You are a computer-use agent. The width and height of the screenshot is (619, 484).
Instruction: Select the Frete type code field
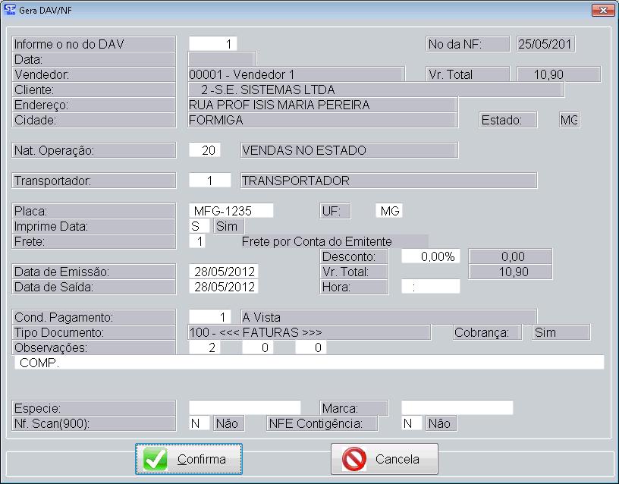click(197, 241)
